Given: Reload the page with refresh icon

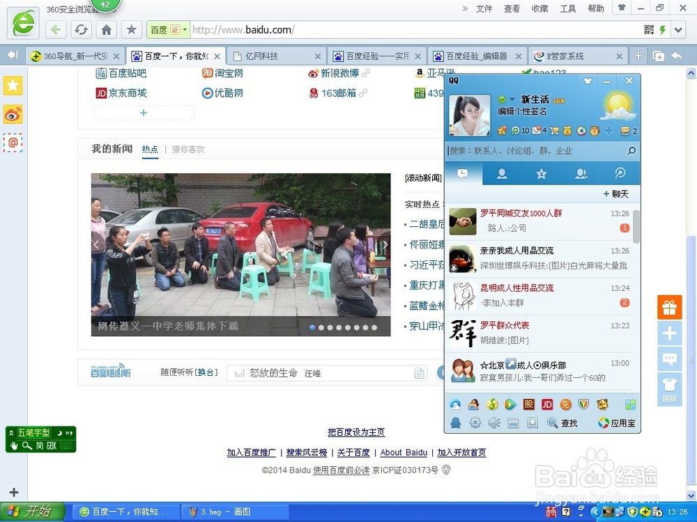Looking at the screenshot, I should (81, 30).
